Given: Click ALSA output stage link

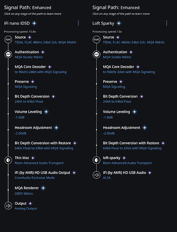Looking at the screenshot, I should [x=107, y=178].
